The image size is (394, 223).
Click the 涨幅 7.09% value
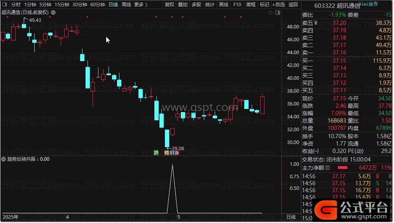click(x=338, y=113)
